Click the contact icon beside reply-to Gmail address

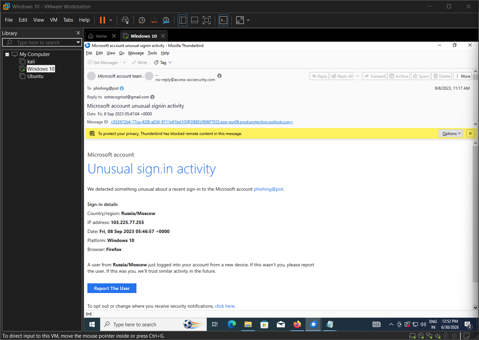[152, 97]
